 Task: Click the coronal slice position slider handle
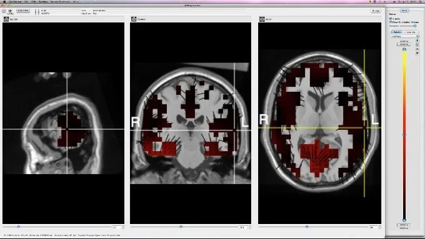point(181,227)
